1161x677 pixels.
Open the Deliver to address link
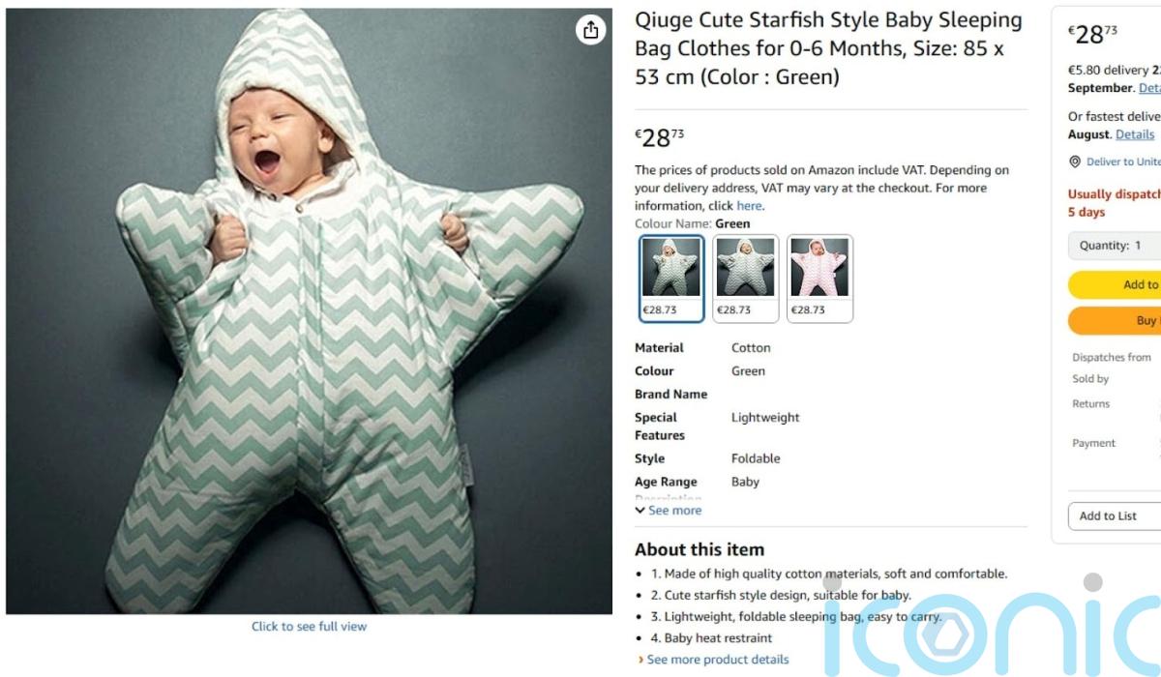[x=1122, y=162]
